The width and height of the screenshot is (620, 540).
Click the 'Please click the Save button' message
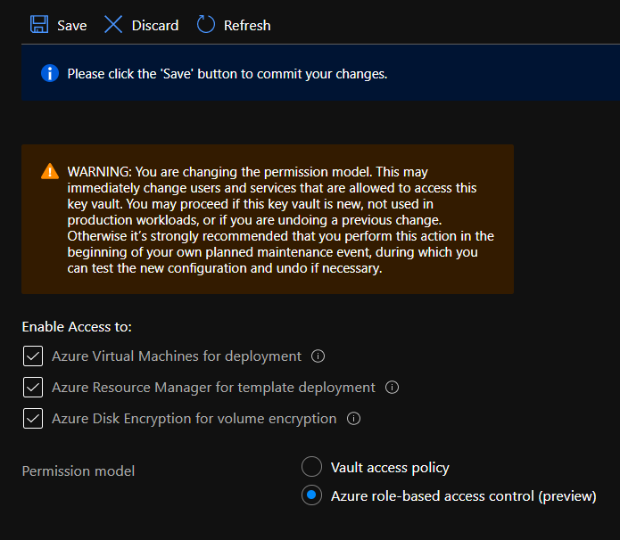[x=227, y=74]
